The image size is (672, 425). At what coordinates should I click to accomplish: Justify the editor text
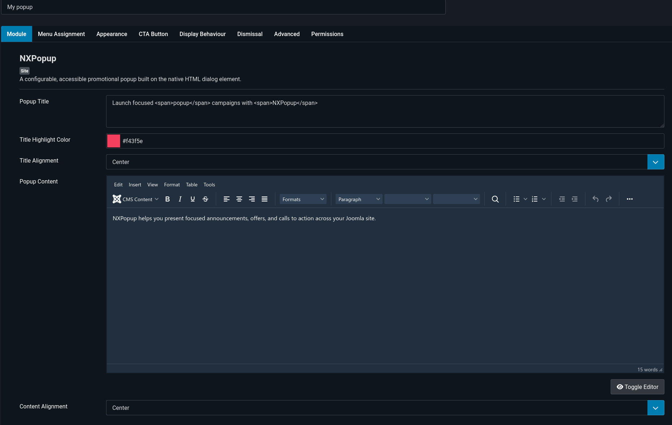265,199
